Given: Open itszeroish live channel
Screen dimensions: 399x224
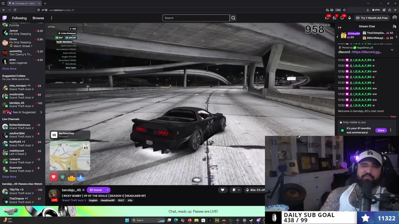Looking at the screenshot, I should pyautogui.click(x=22, y=169).
